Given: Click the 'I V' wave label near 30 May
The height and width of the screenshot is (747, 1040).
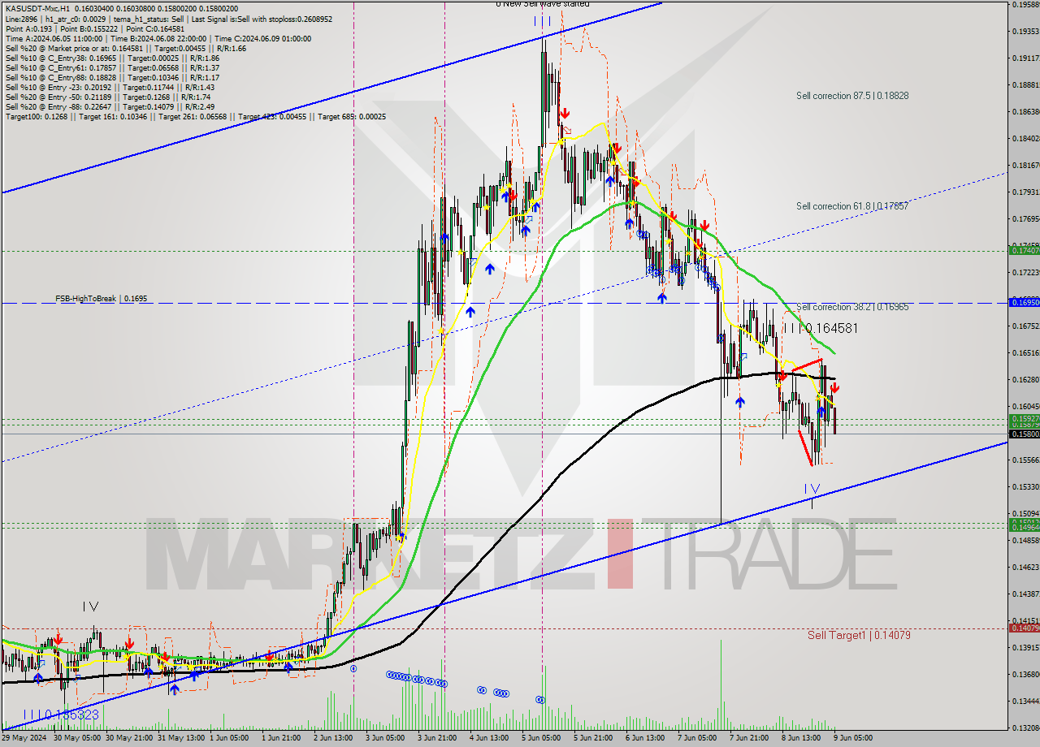Looking at the screenshot, I should click(x=90, y=606).
